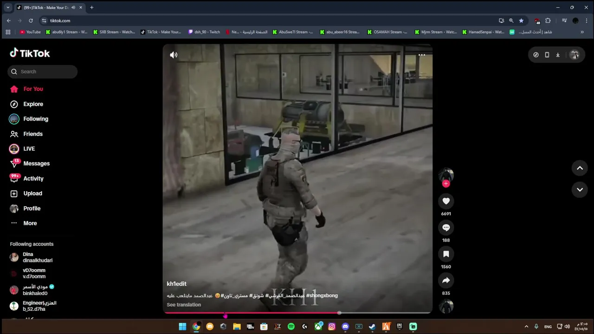Open YouTube bookmark
The height and width of the screenshot is (334, 594).
tap(30, 32)
